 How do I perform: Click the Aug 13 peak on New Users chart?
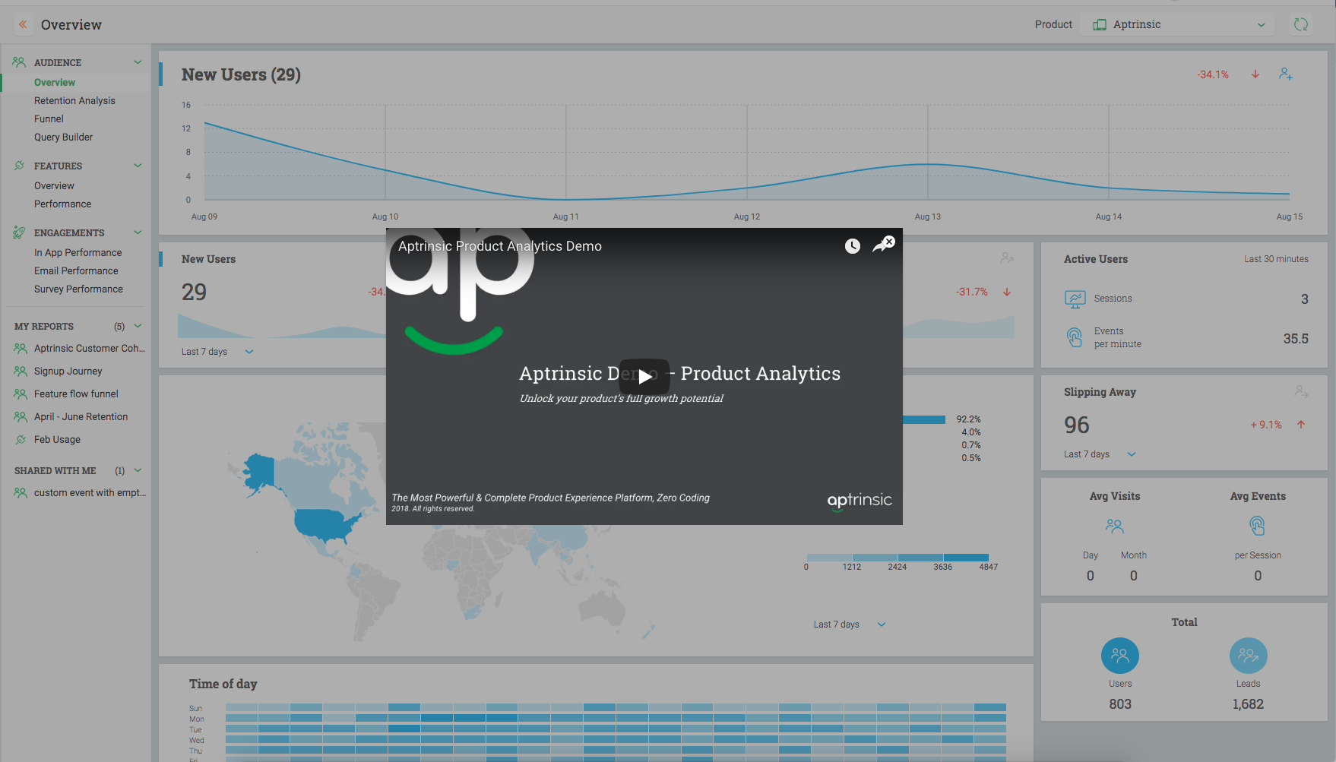point(927,165)
